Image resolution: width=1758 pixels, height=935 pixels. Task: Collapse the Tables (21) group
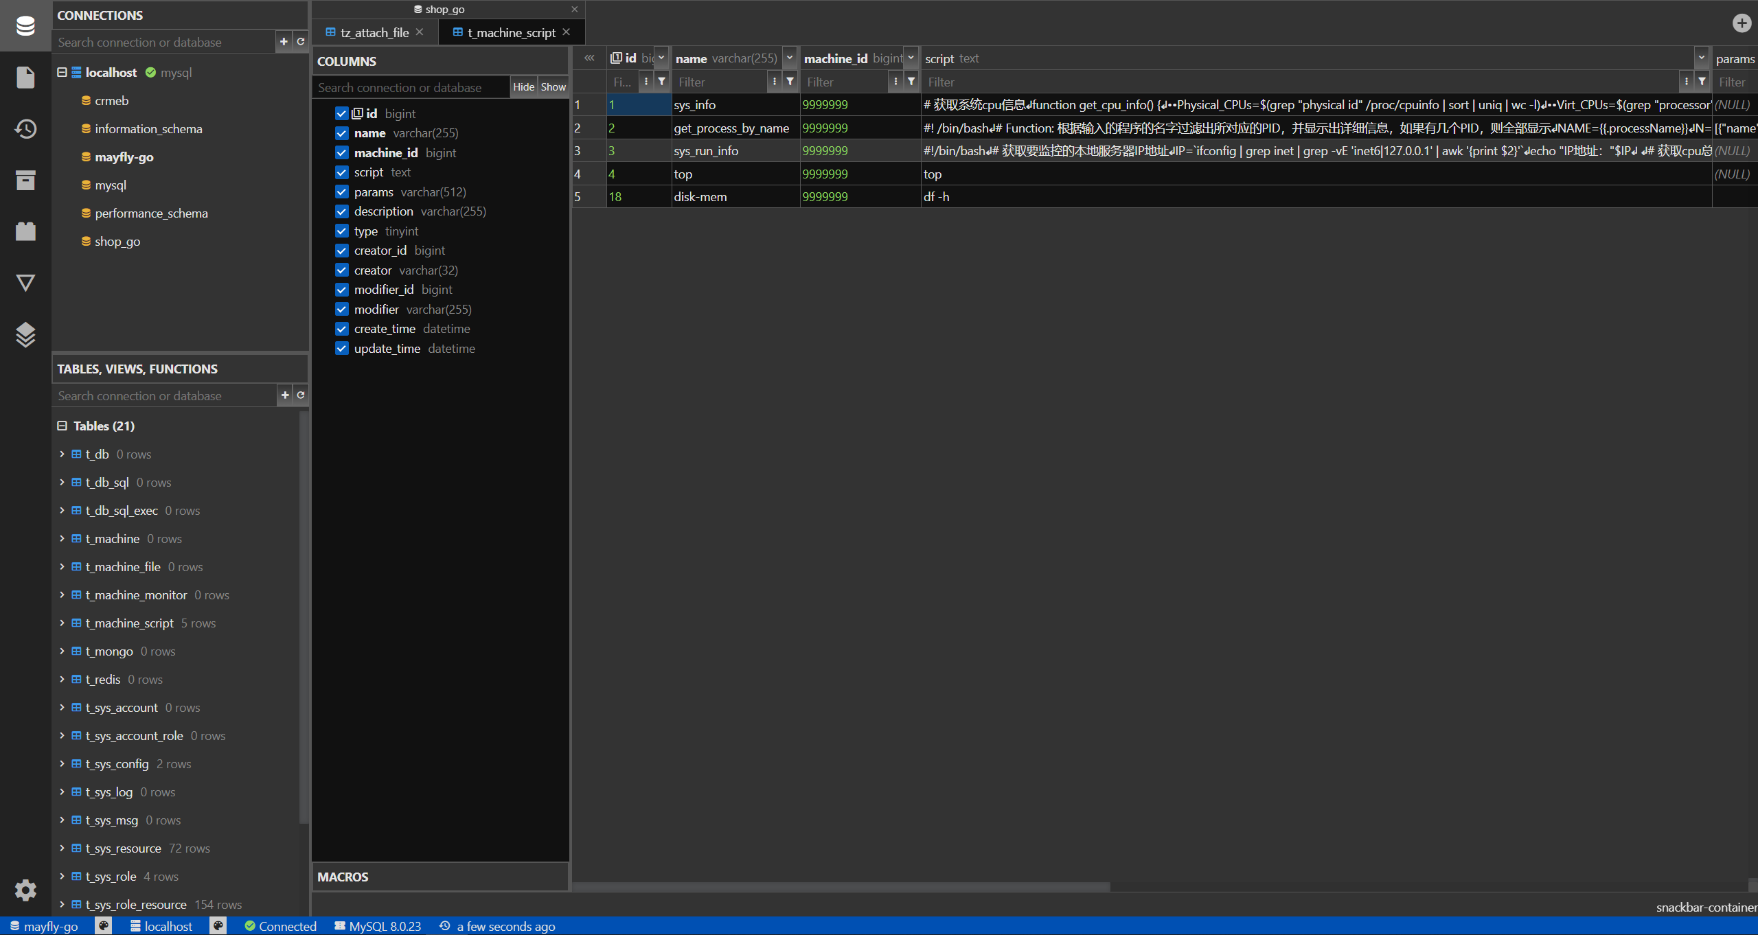[x=62, y=426]
